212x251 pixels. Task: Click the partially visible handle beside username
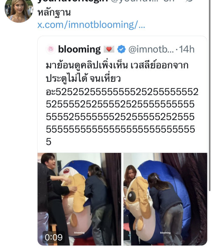[136, 1]
